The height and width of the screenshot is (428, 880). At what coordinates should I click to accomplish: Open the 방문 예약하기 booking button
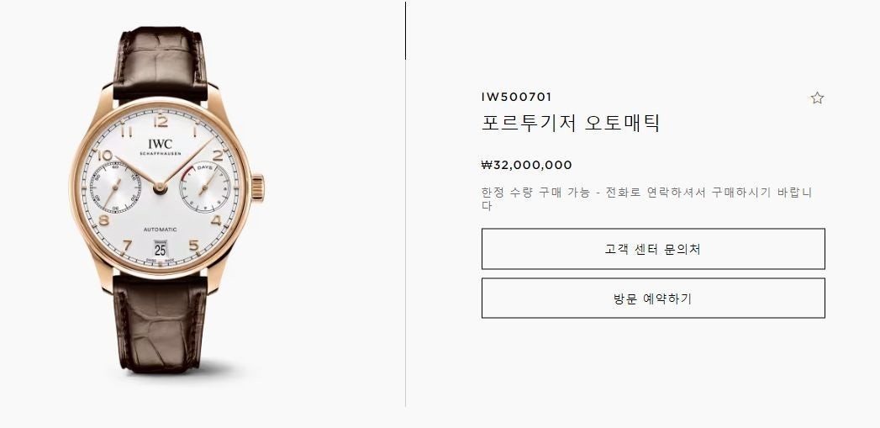click(x=653, y=299)
